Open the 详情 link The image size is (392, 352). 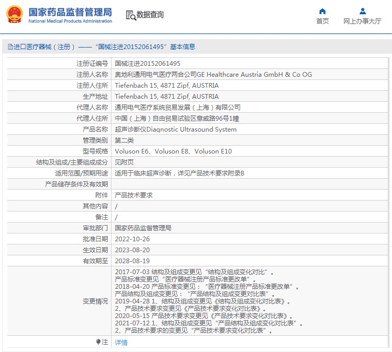point(121,343)
